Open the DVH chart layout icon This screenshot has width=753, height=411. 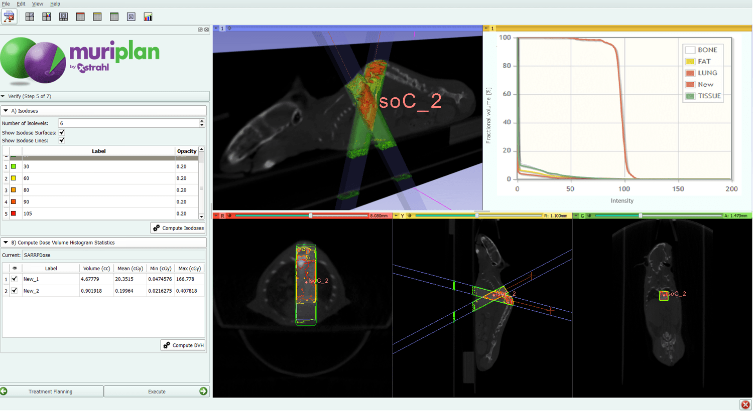148,17
